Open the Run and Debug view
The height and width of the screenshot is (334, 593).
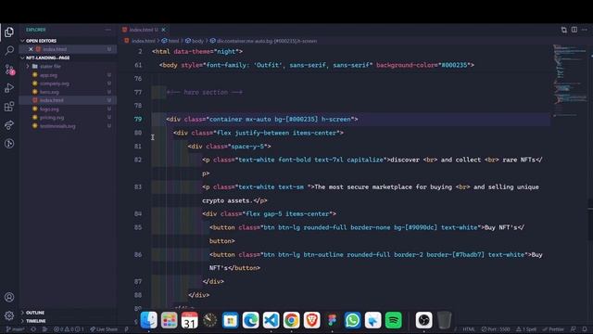pyautogui.click(x=9, y=88)
